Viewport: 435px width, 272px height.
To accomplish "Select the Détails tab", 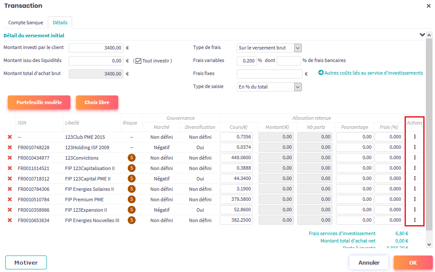I will [60, 23].
